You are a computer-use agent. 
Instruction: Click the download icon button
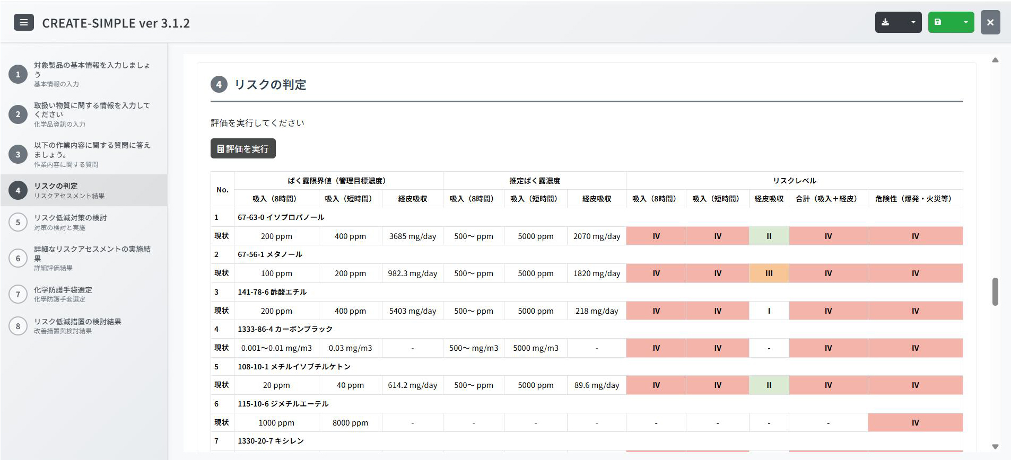point(886,22)
